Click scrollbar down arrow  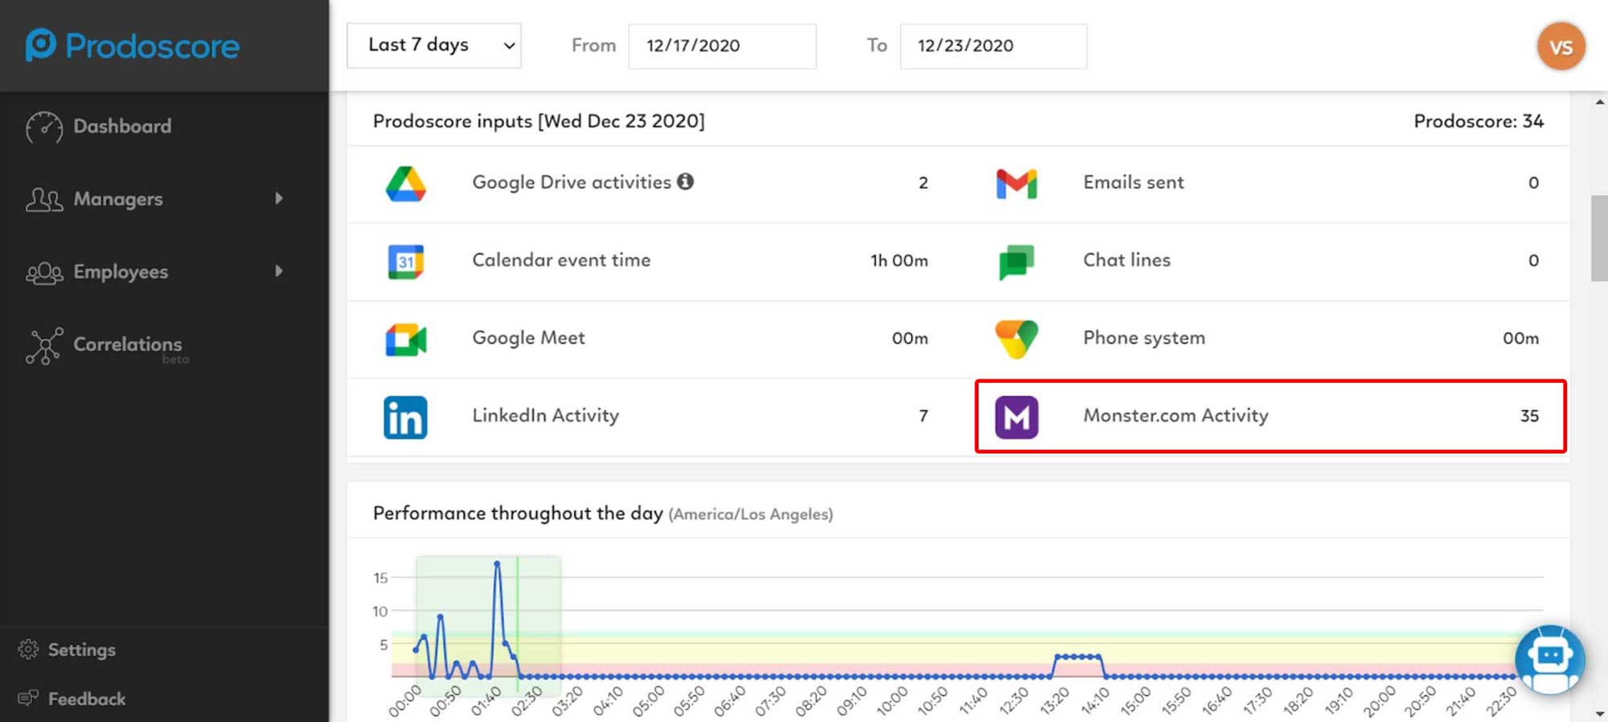point(1599,713)
